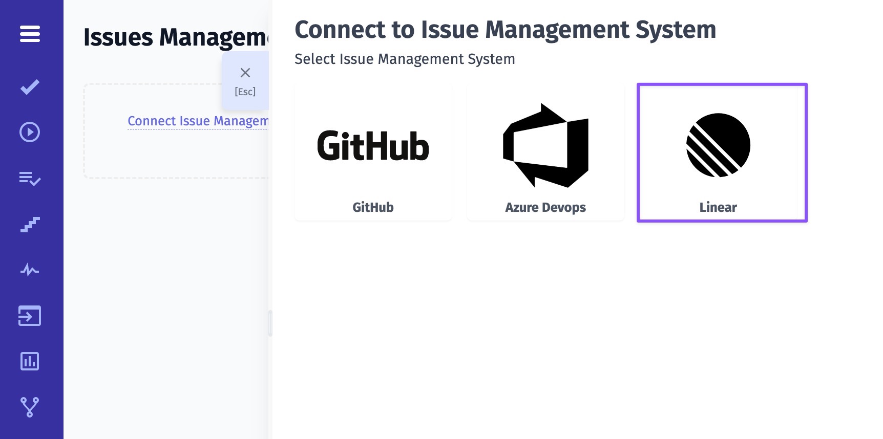Open the activity pulse sidebar icon
The width and height of the screenshot is (883, 439).
pyautogui.click(x=30, y=270)
